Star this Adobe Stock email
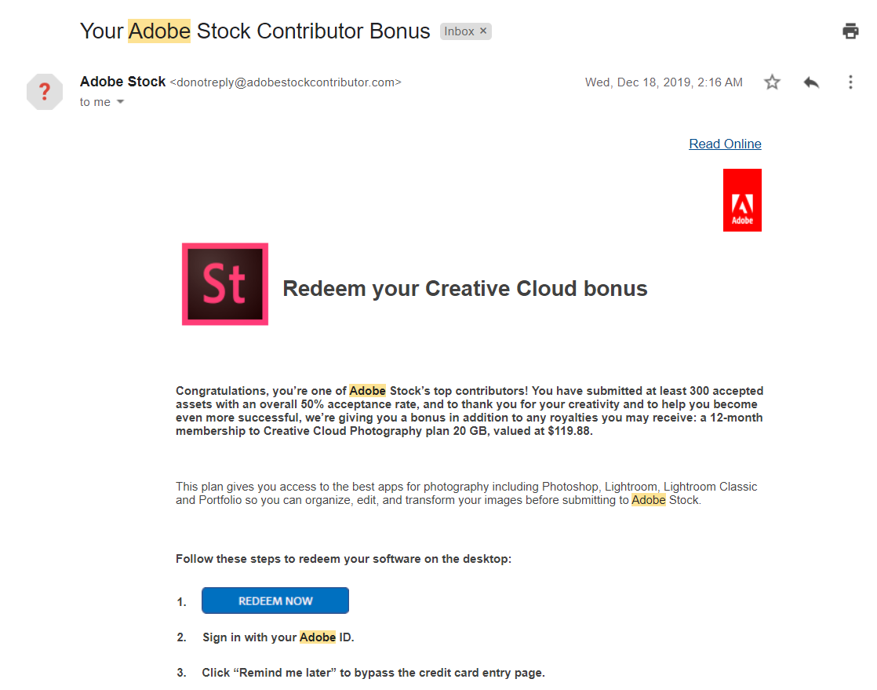 point(773,82)
